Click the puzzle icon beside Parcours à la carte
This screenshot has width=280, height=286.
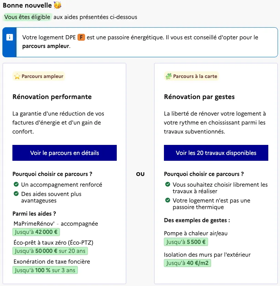pyautogui.click(x=168, y=76)
